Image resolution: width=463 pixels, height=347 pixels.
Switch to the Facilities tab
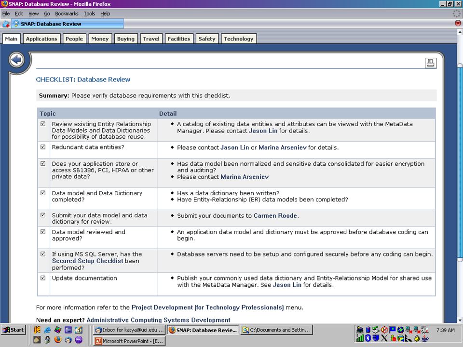tap(179, 39)
